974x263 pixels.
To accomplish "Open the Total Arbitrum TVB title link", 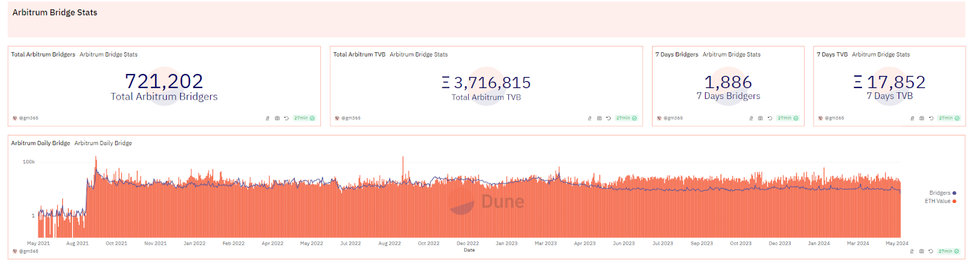I will tap(359, 55).
